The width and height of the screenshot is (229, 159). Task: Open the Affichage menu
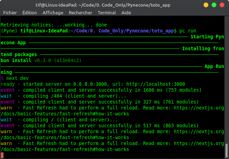(53, 13)
